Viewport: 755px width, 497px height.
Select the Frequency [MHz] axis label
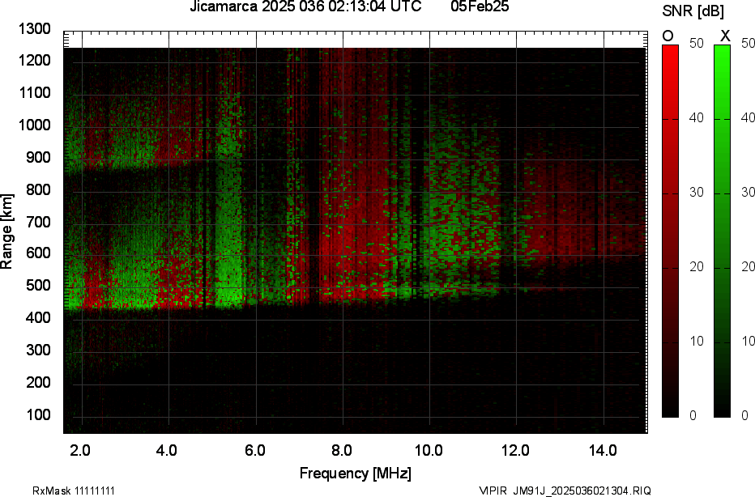[355, 474]
